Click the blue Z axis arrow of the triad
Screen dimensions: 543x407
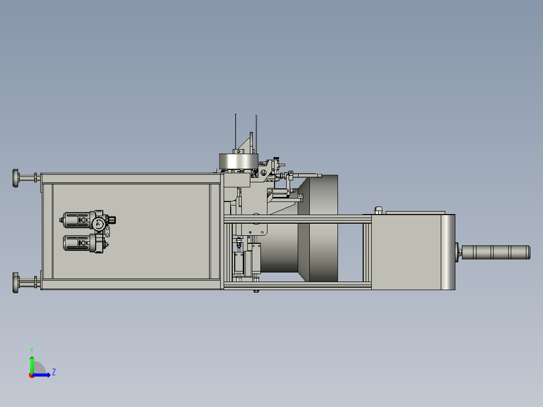tap(41, 375)
